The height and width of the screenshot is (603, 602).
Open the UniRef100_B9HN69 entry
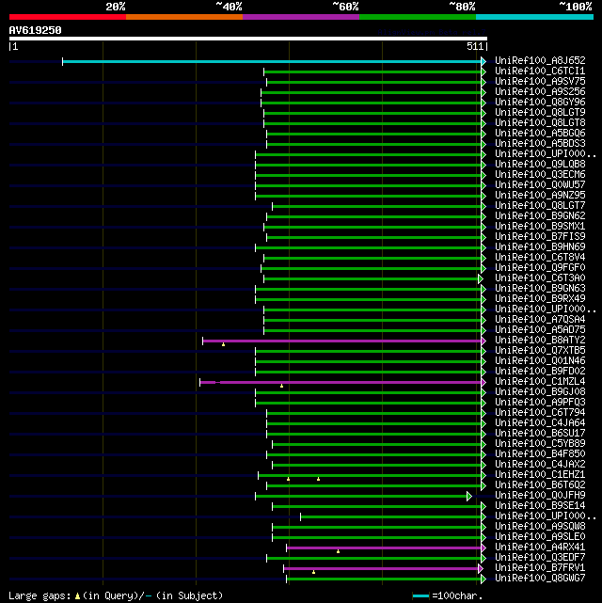540,246
